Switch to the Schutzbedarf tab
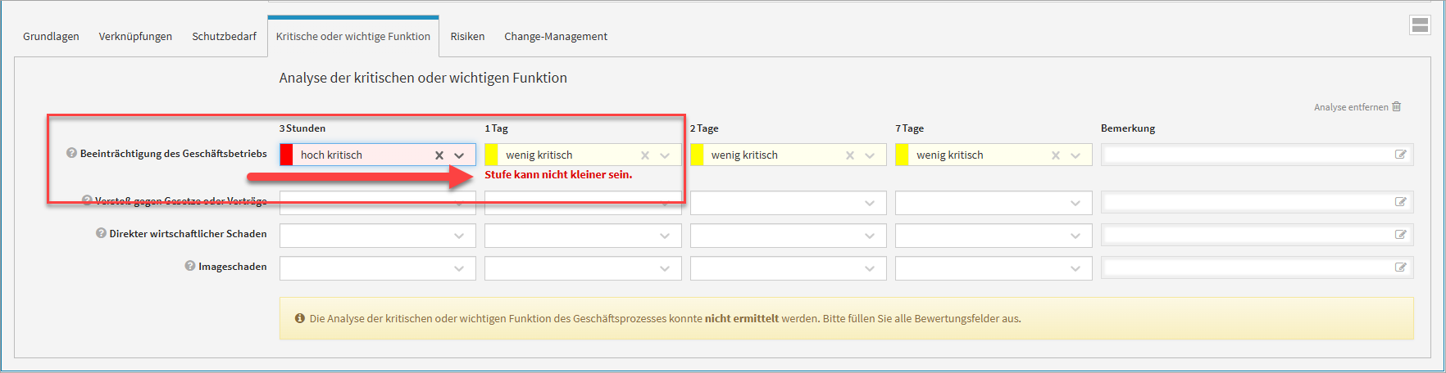 point(224,36)
